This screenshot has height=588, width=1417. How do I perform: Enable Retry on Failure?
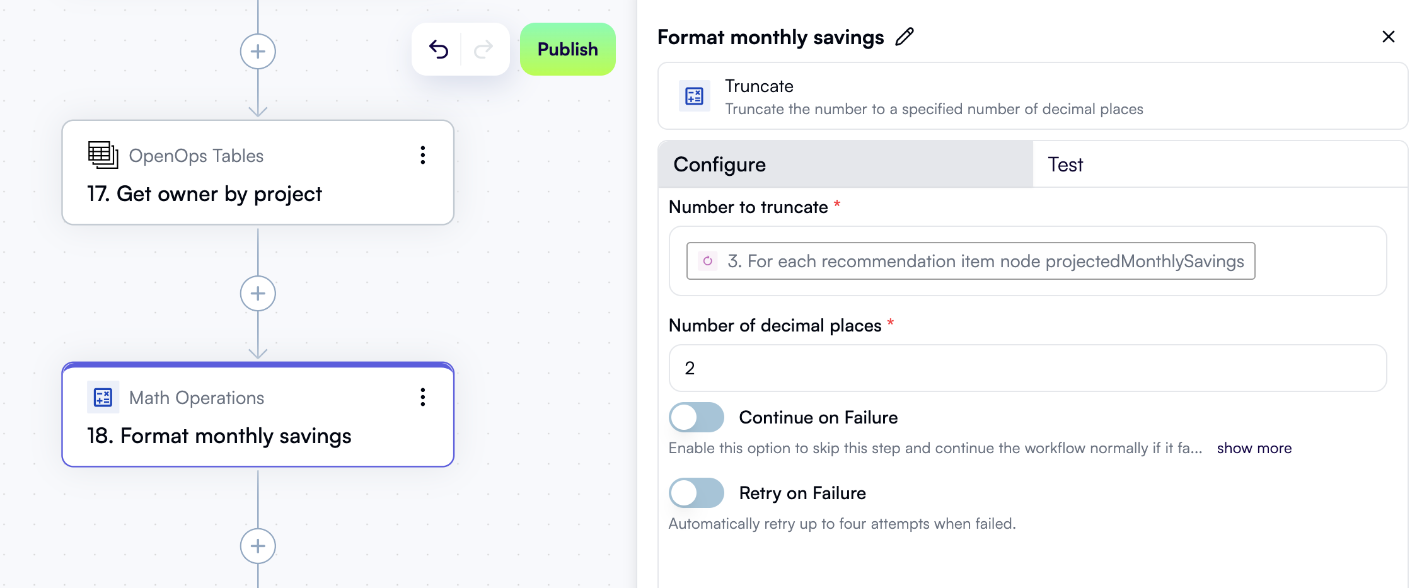pyautogui.click(x=696, y=493)
